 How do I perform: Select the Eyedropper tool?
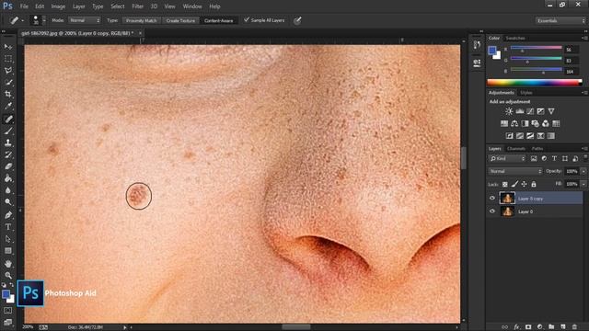[x=8, y=107]
